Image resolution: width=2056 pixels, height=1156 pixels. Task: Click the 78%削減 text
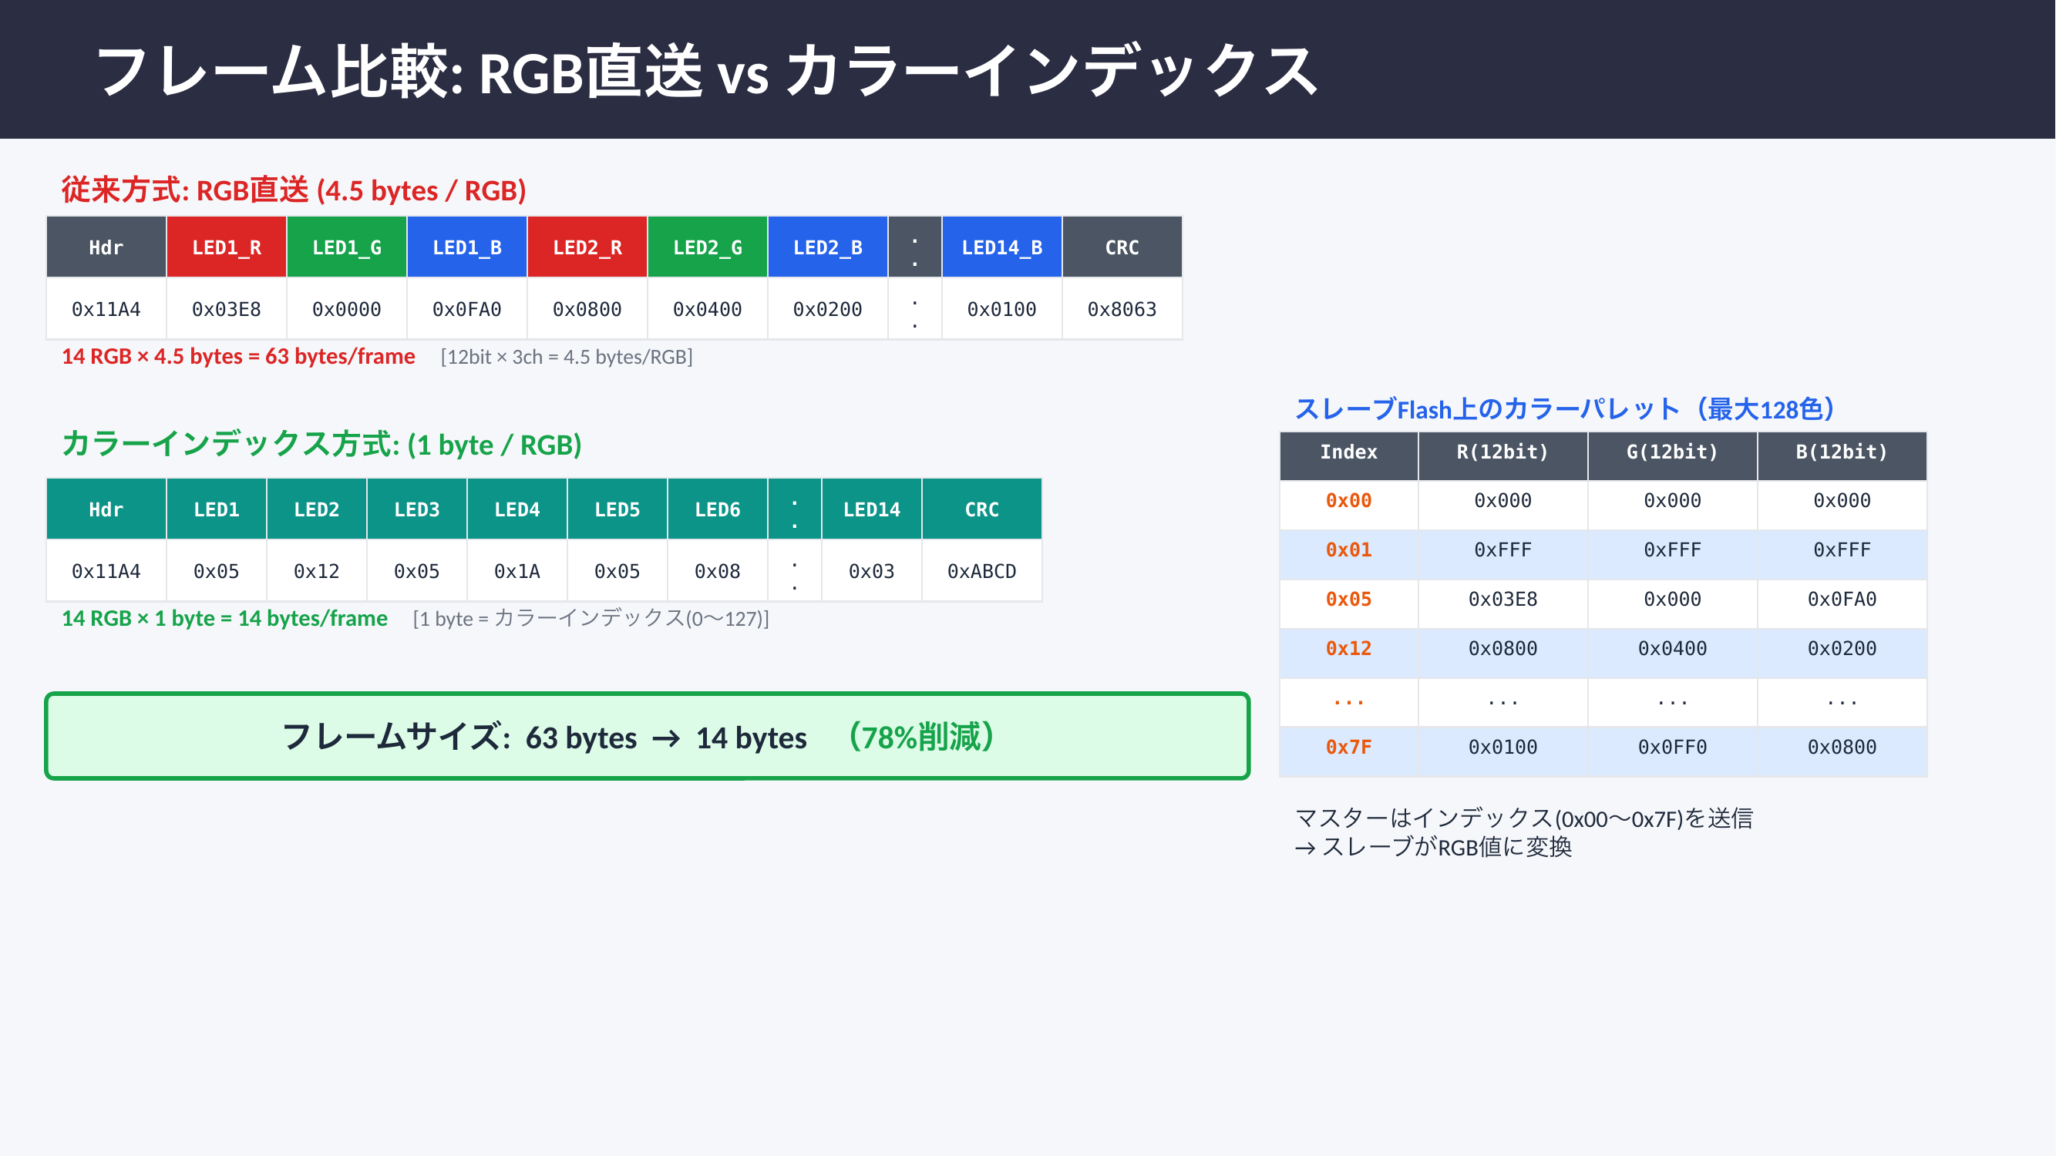coord(922,736)
